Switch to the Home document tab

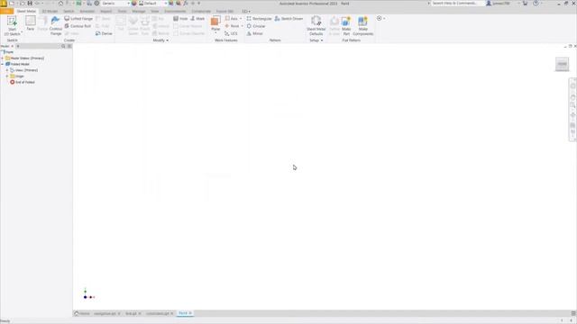(82, 313)
